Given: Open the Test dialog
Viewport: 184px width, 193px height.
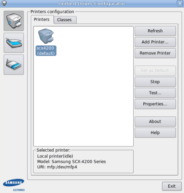Looking at the screenshot, I should click(155, 93).
